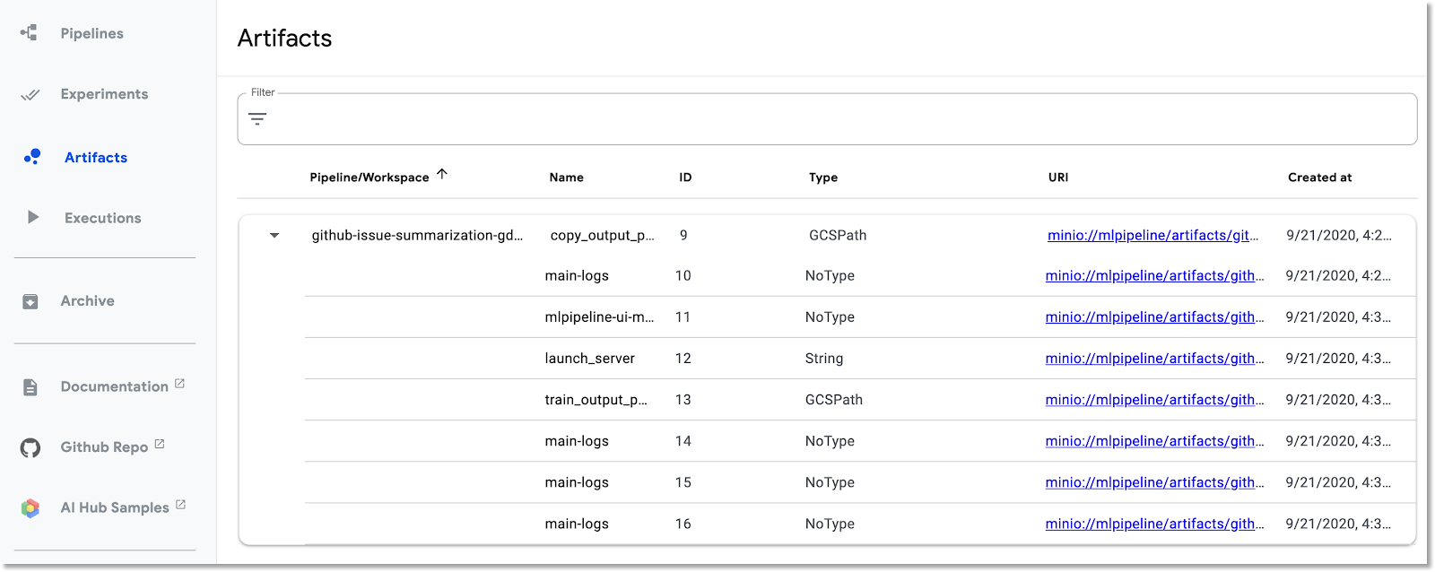Viewport: 1435px width, 572px height.
Task: Click the Github octocat icon
Action: click(30, 447)
